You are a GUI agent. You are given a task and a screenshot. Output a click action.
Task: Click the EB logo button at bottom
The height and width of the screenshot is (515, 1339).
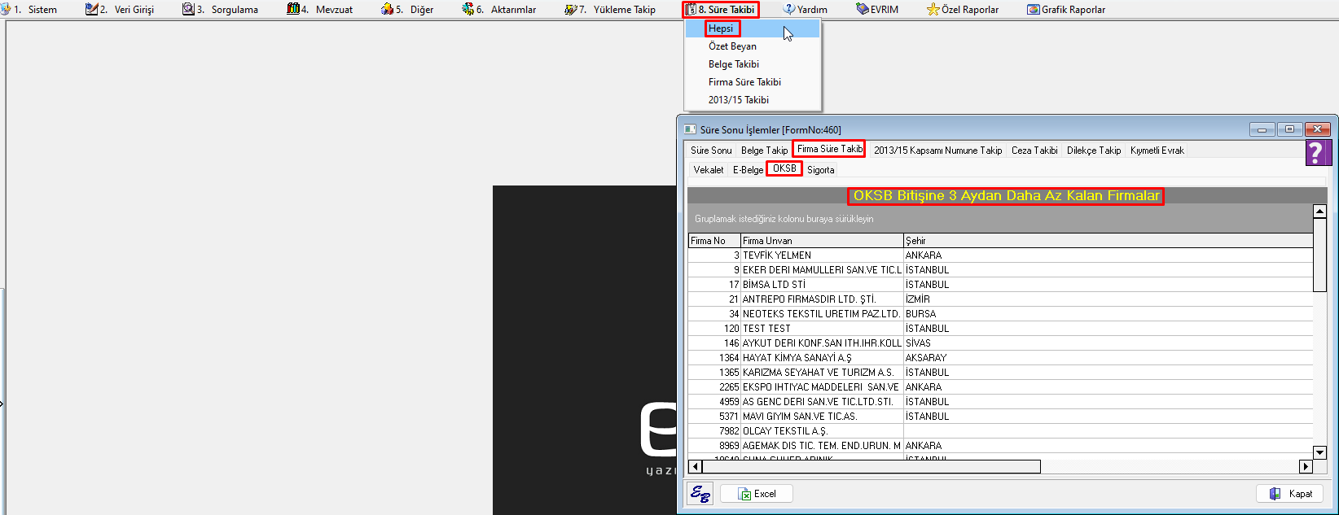click(x=700, y=493)
